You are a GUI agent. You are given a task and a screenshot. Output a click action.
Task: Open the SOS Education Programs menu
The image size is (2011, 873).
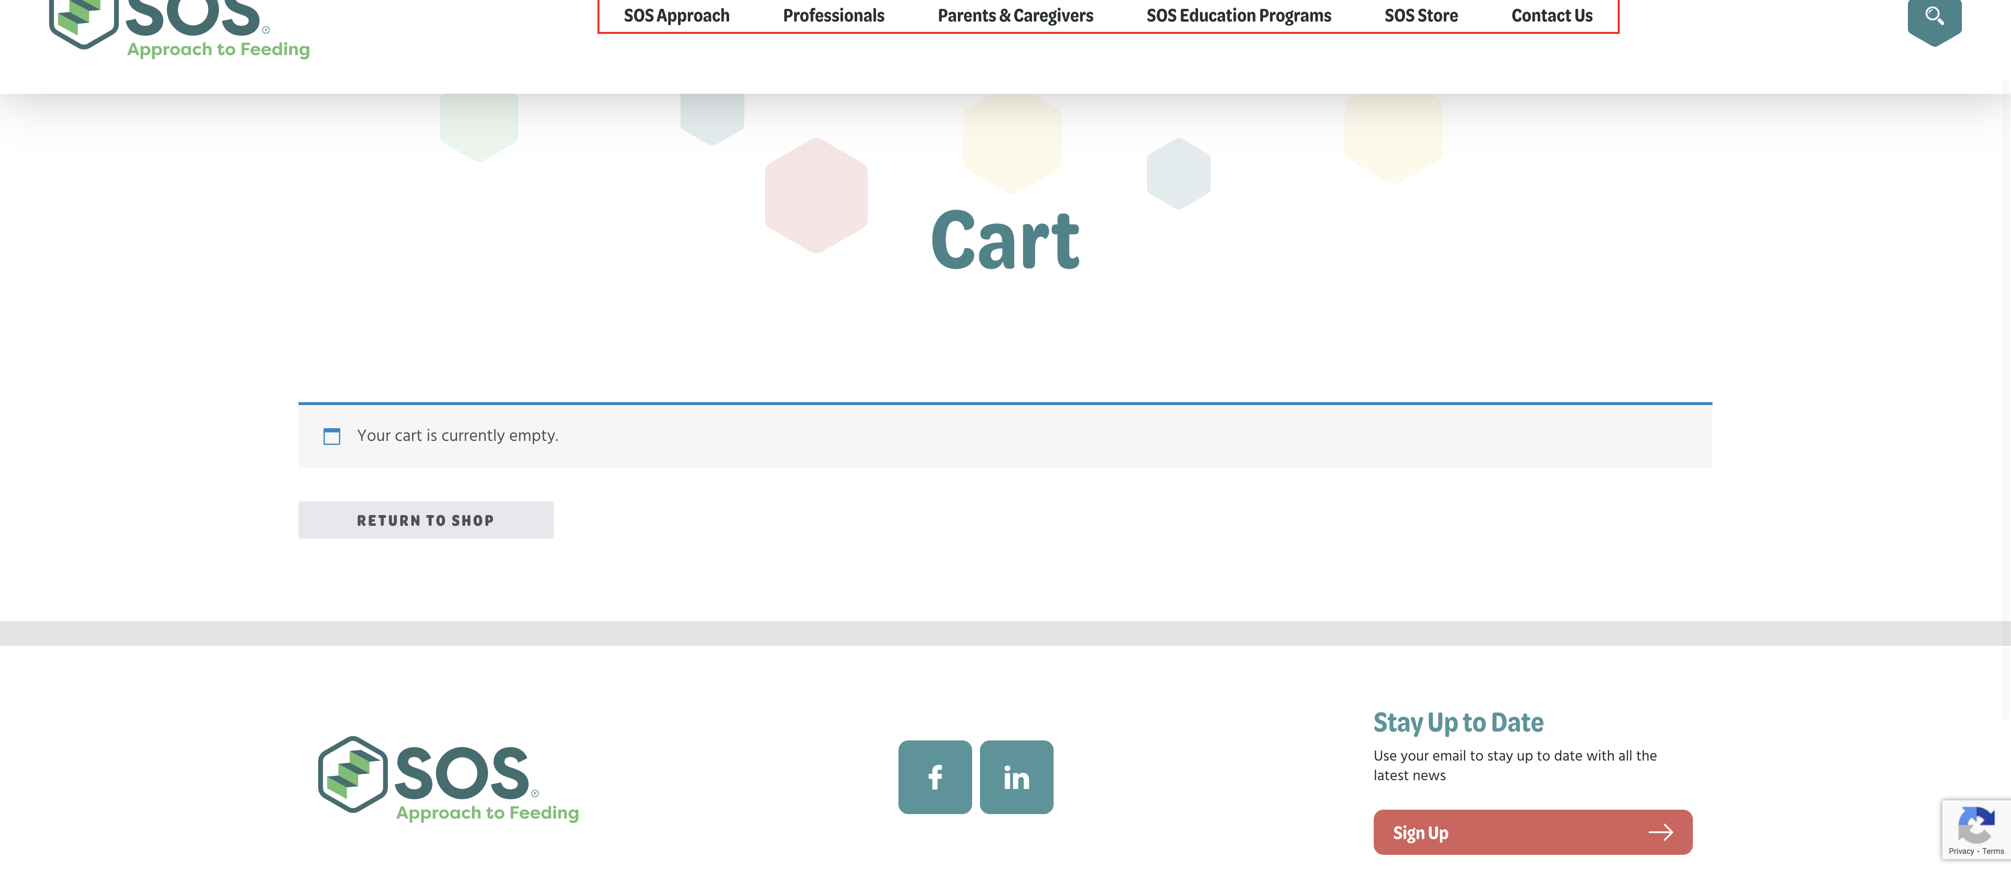1238,16
